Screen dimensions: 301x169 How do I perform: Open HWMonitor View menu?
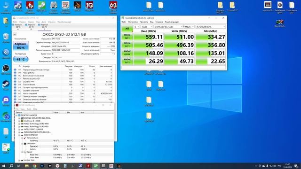(x=23, y=109)
